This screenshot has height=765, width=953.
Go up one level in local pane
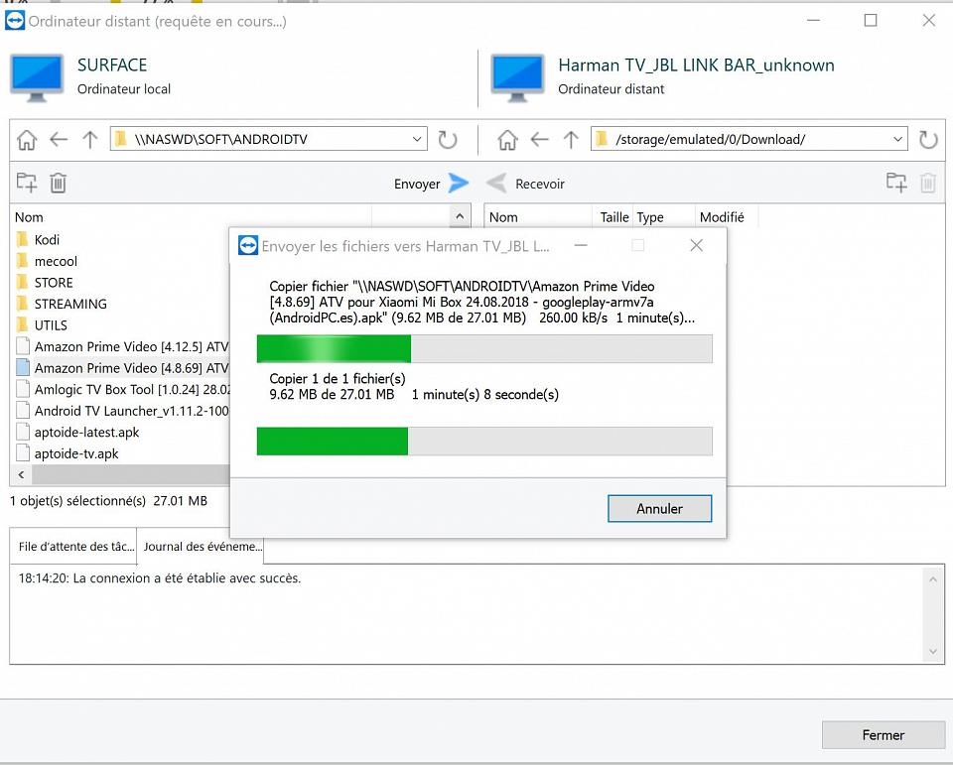[90, 140]
